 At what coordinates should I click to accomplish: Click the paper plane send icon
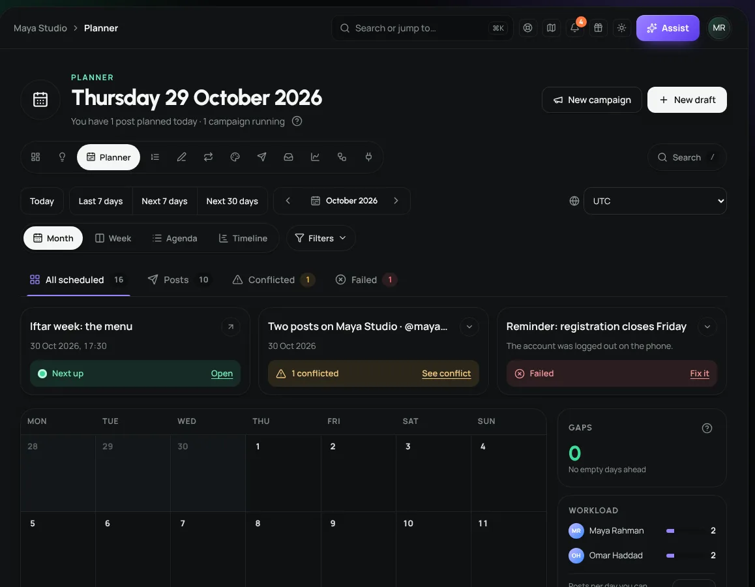point(261,157)
